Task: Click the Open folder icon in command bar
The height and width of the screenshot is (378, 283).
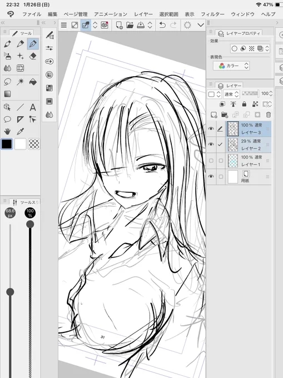Action: tap(130, 25)
